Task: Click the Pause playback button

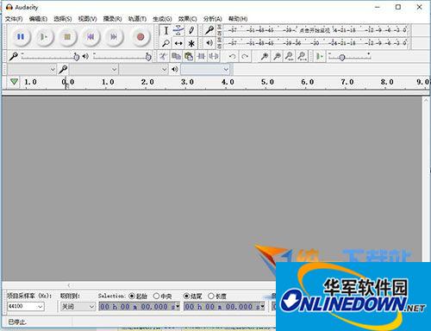Action: click(x=21, y=37)
